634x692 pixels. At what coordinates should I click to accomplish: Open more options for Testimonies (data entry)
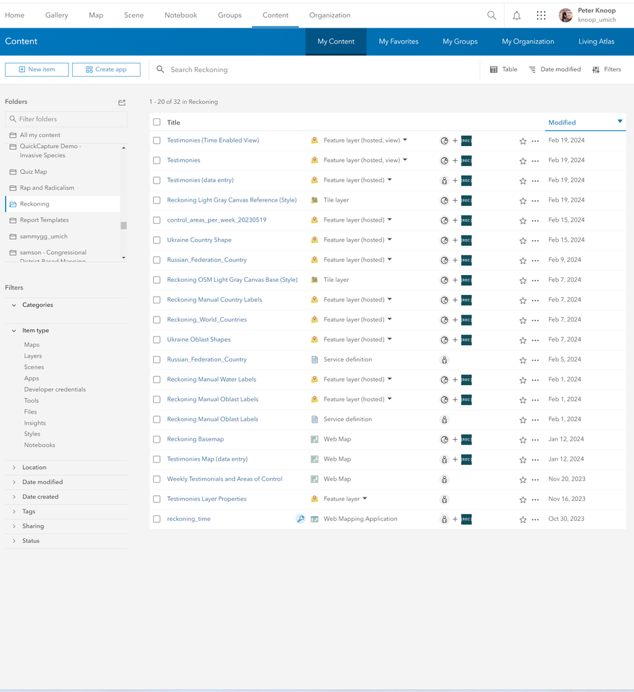[535, 181]
